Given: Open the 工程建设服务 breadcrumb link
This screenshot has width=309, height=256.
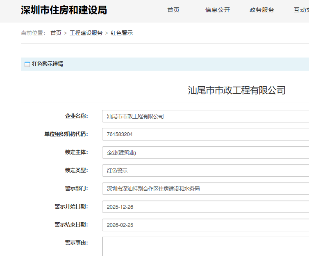Looking at the screenshot, I should [86, 33].
